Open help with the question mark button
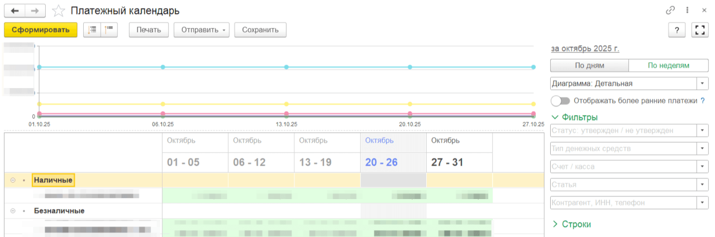 (676, 30)
